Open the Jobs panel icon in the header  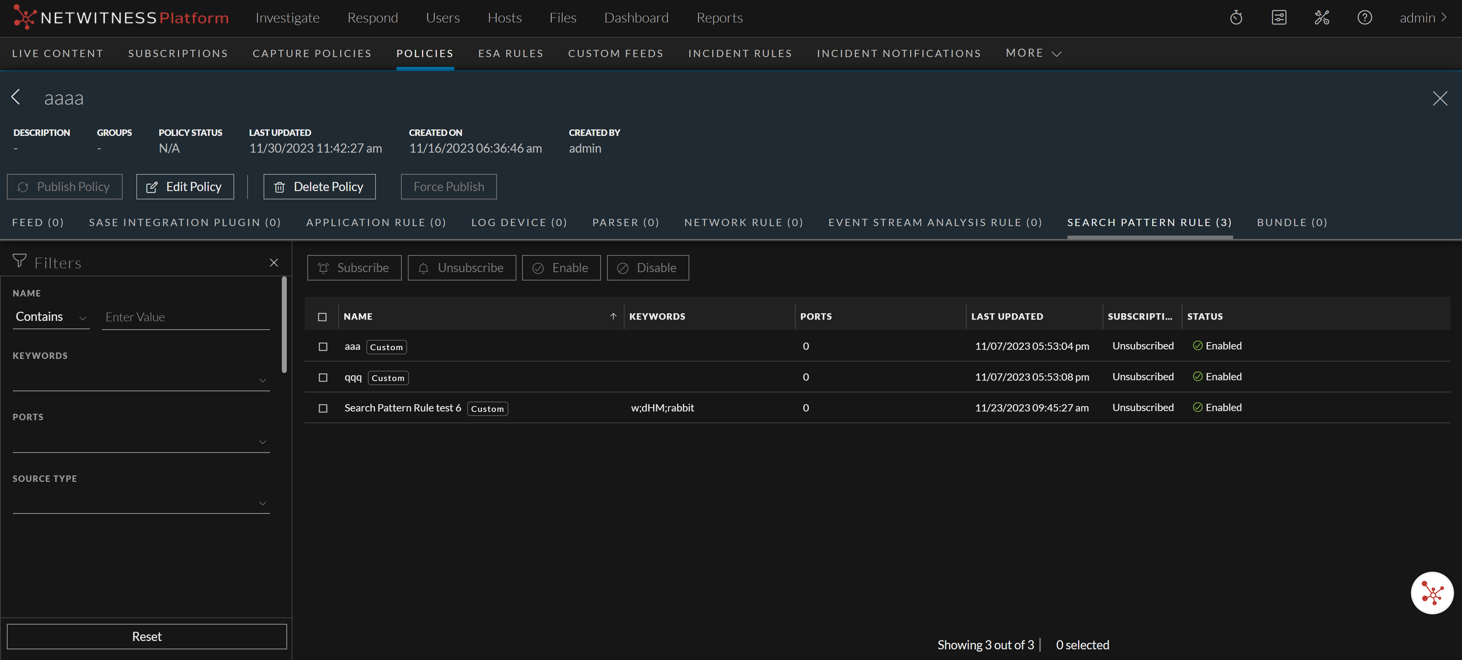tap(1279, 18)
